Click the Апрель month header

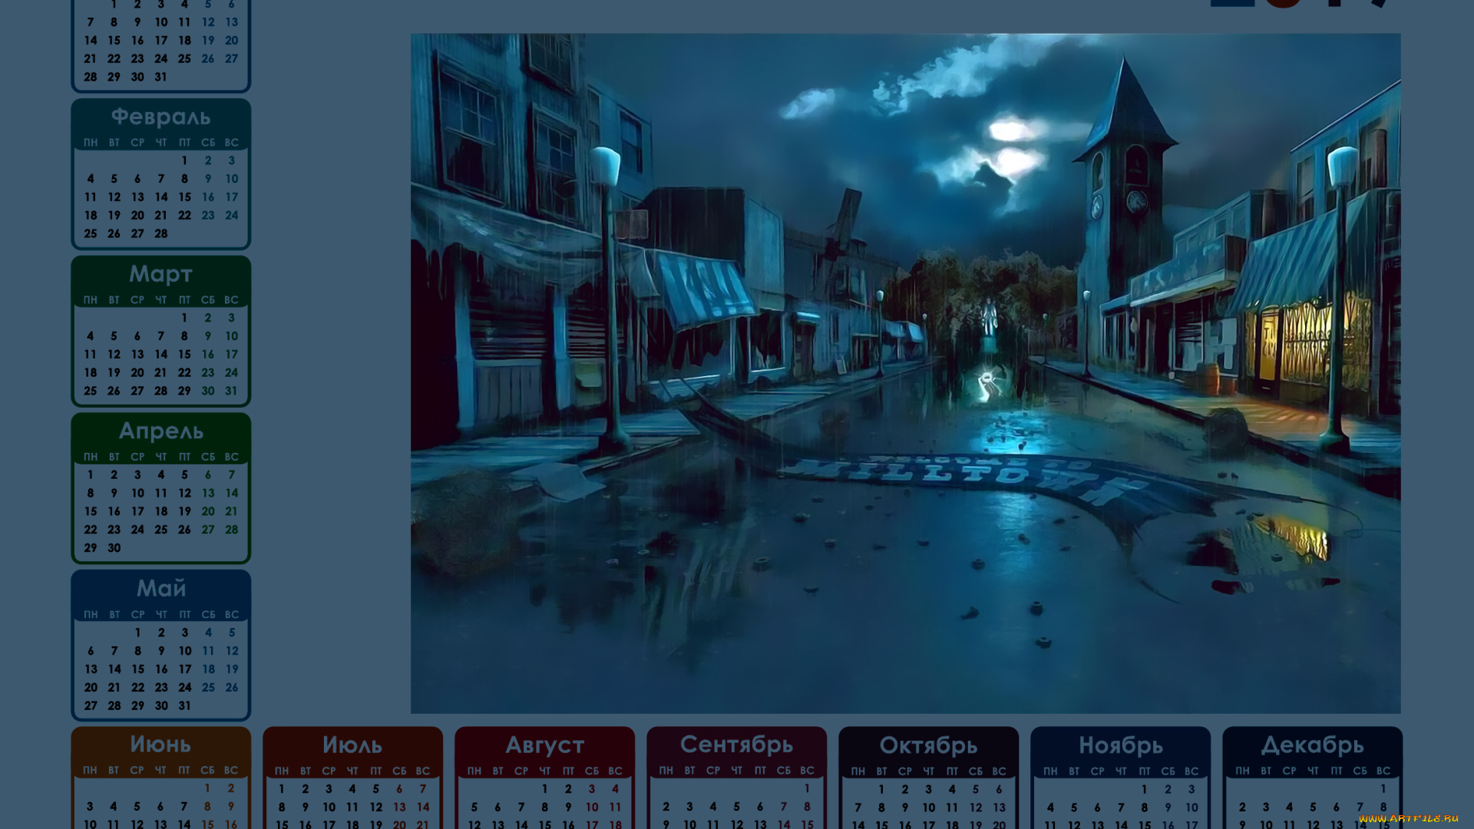coord(160,431)
